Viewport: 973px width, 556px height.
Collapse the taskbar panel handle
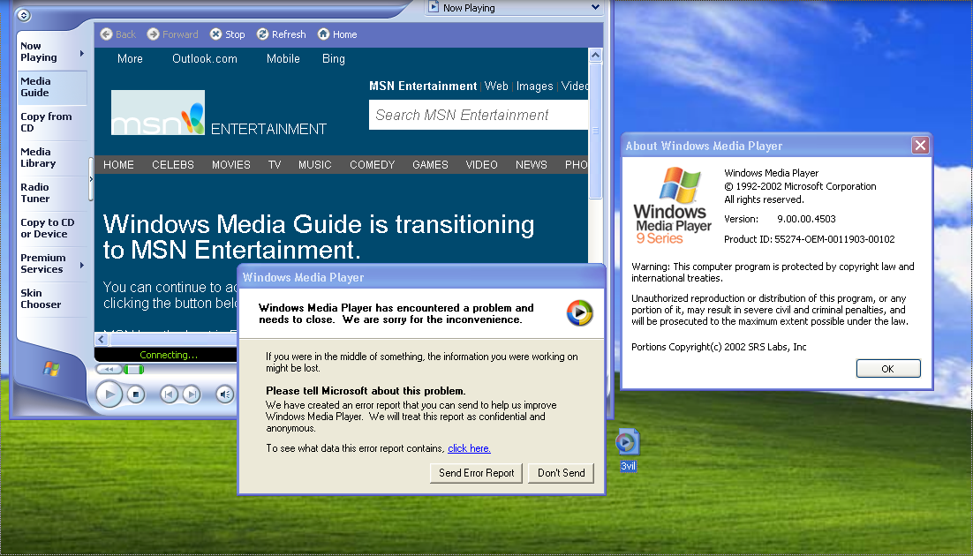click(x=91, y=179)
